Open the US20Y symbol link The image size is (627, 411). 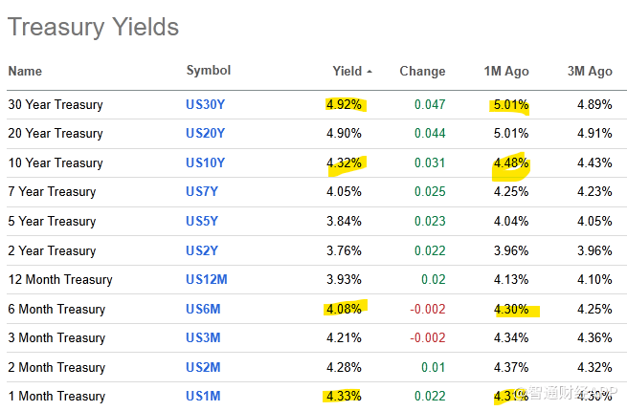(206, 134)
